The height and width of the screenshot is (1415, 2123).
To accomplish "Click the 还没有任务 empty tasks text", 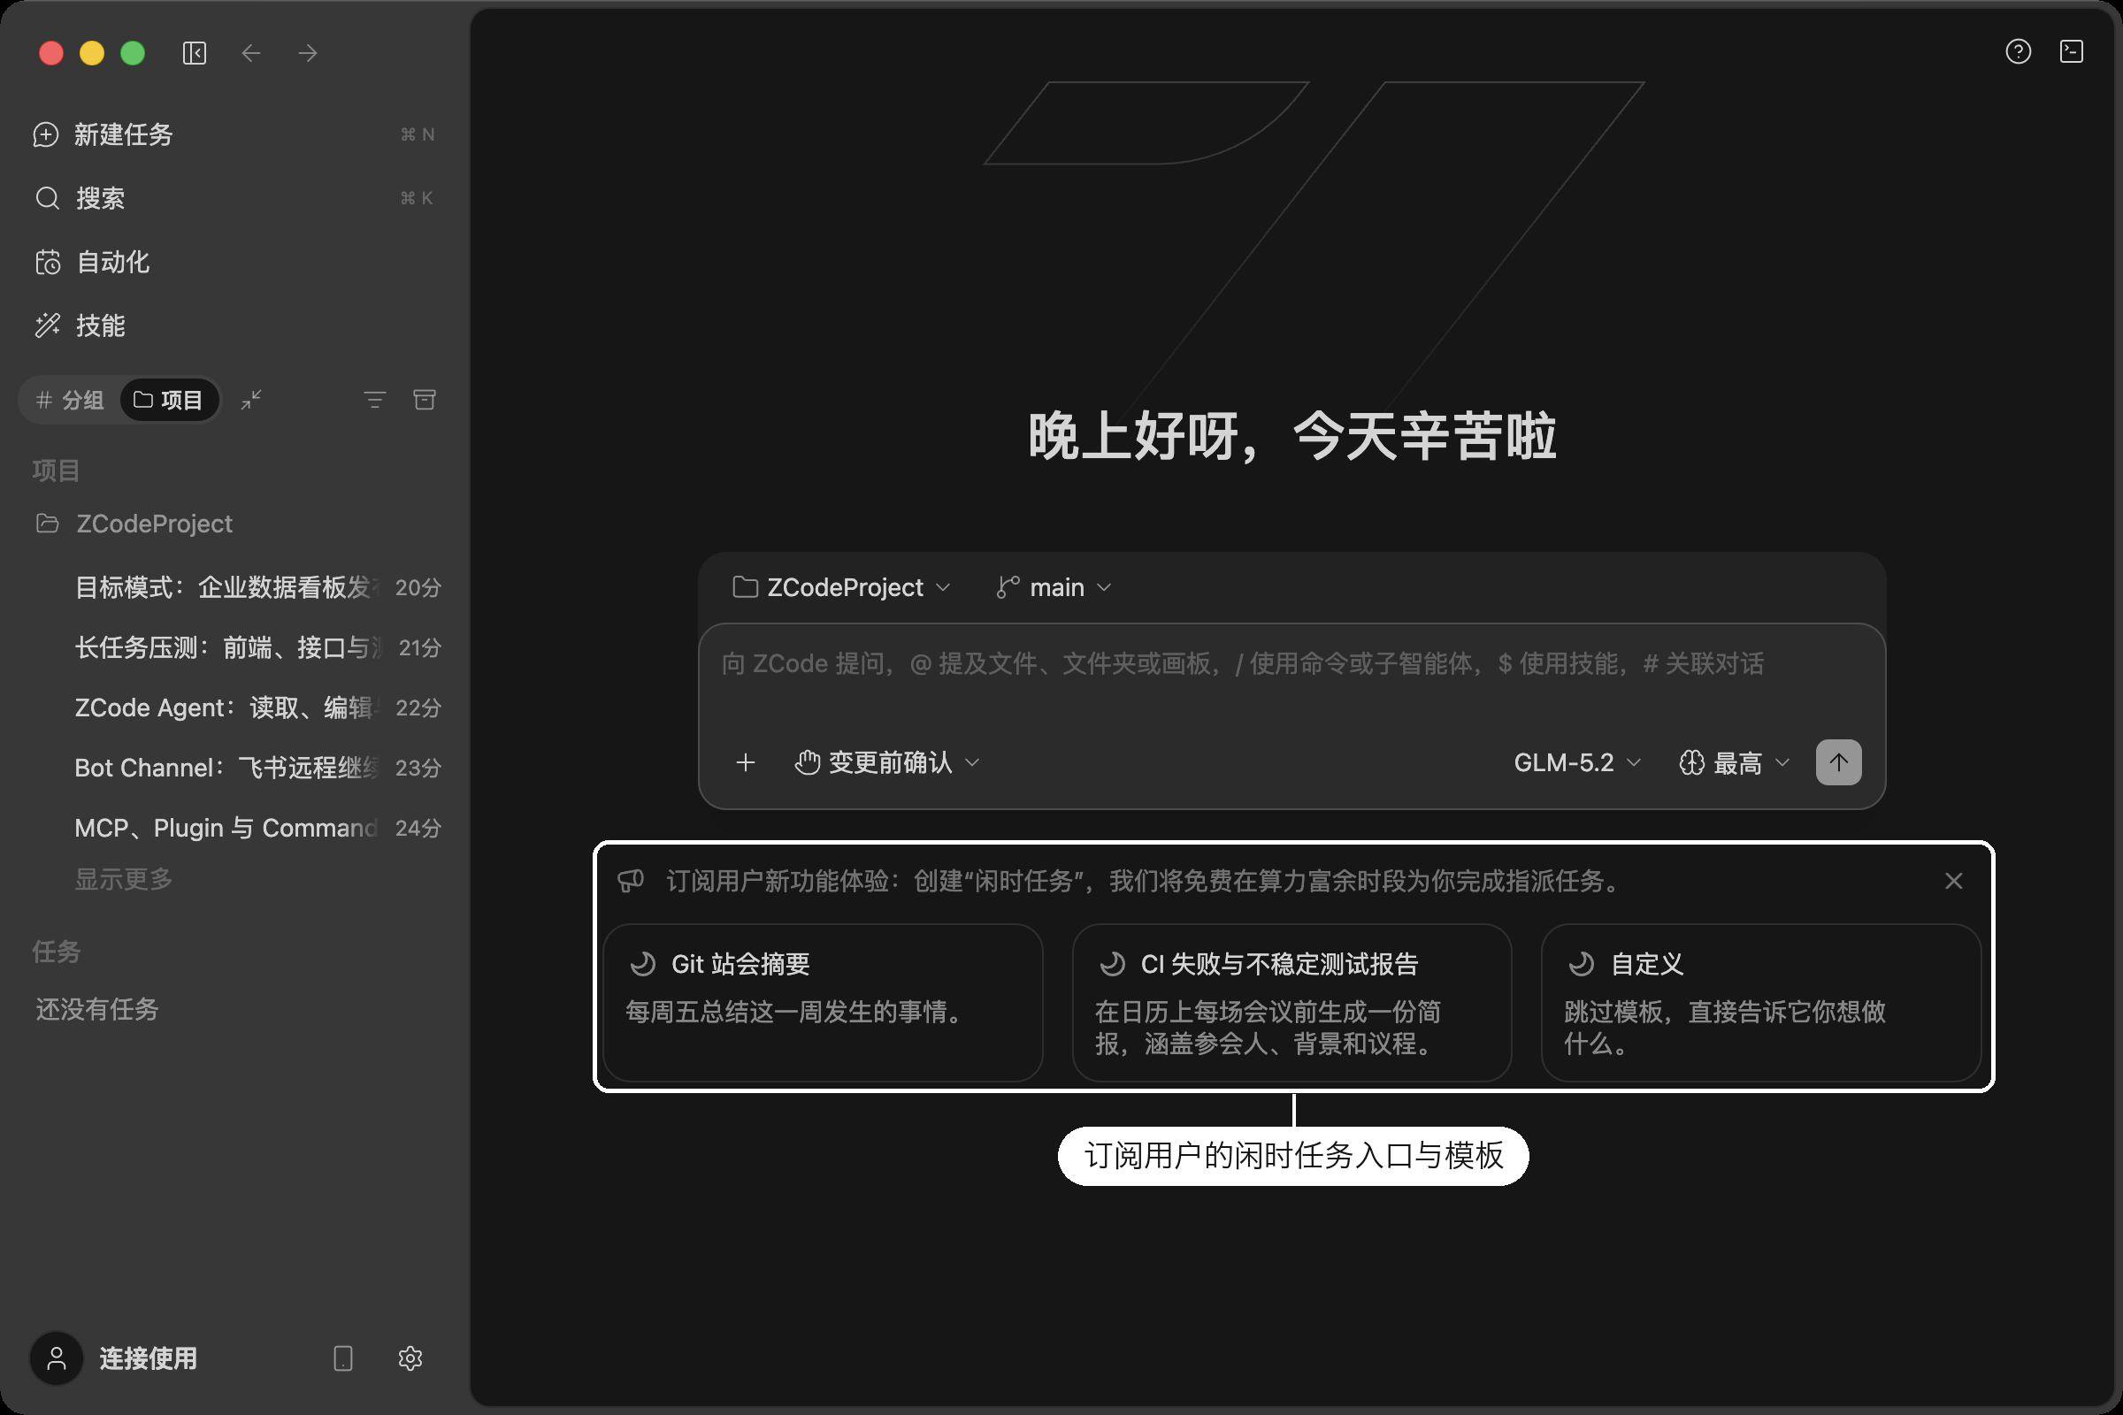I will (x=97, y=1009).
